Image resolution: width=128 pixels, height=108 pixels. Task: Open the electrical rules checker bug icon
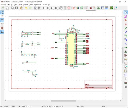pos(91,8)
